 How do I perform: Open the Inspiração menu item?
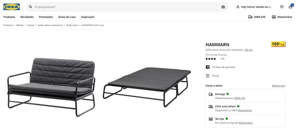88,17
